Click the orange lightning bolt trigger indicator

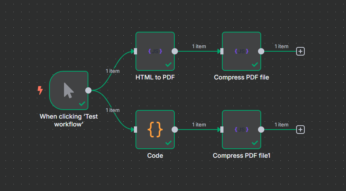point(40,90)
